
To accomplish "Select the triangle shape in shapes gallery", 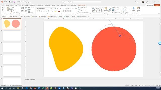I will 93,10.
